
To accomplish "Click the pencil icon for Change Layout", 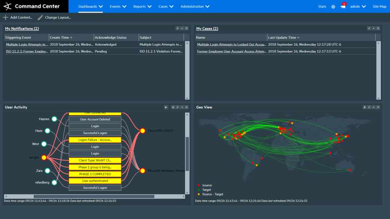I will [x=40, y=17].
